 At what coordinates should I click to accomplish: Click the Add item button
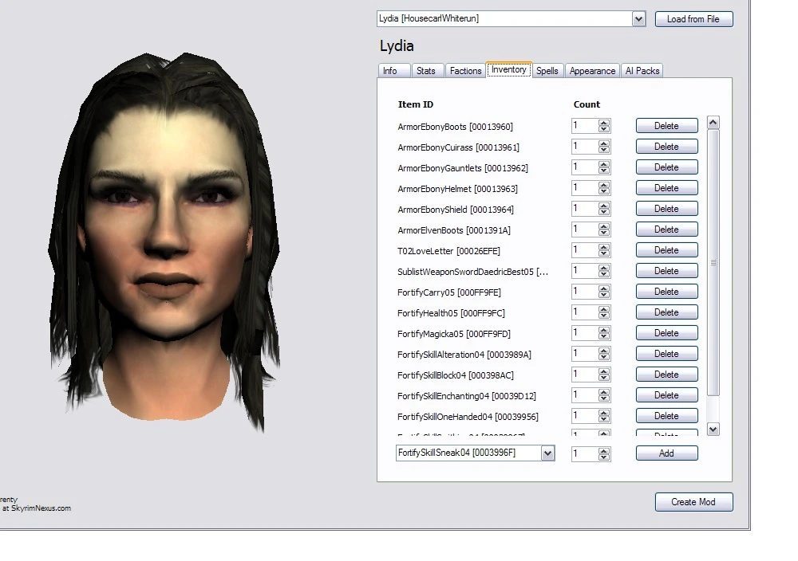point(666,453)
